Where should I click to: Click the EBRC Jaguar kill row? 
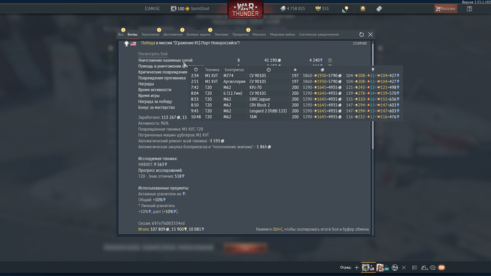coord(295,99)
